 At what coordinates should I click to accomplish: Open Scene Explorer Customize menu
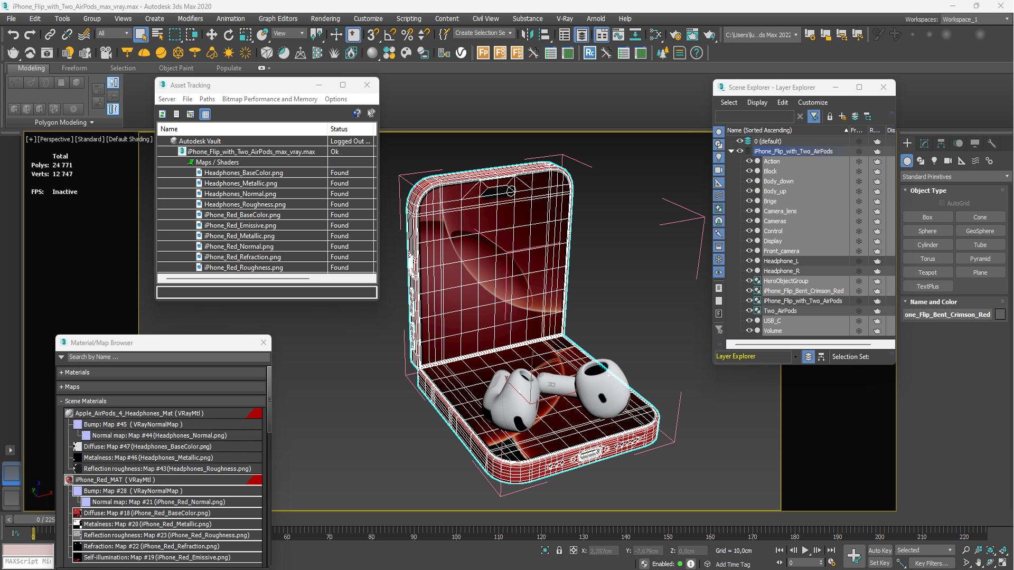[812, 102]
